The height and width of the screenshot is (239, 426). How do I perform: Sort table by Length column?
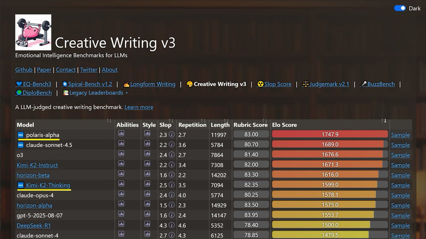pyautogui.click(x=220, y=125)
